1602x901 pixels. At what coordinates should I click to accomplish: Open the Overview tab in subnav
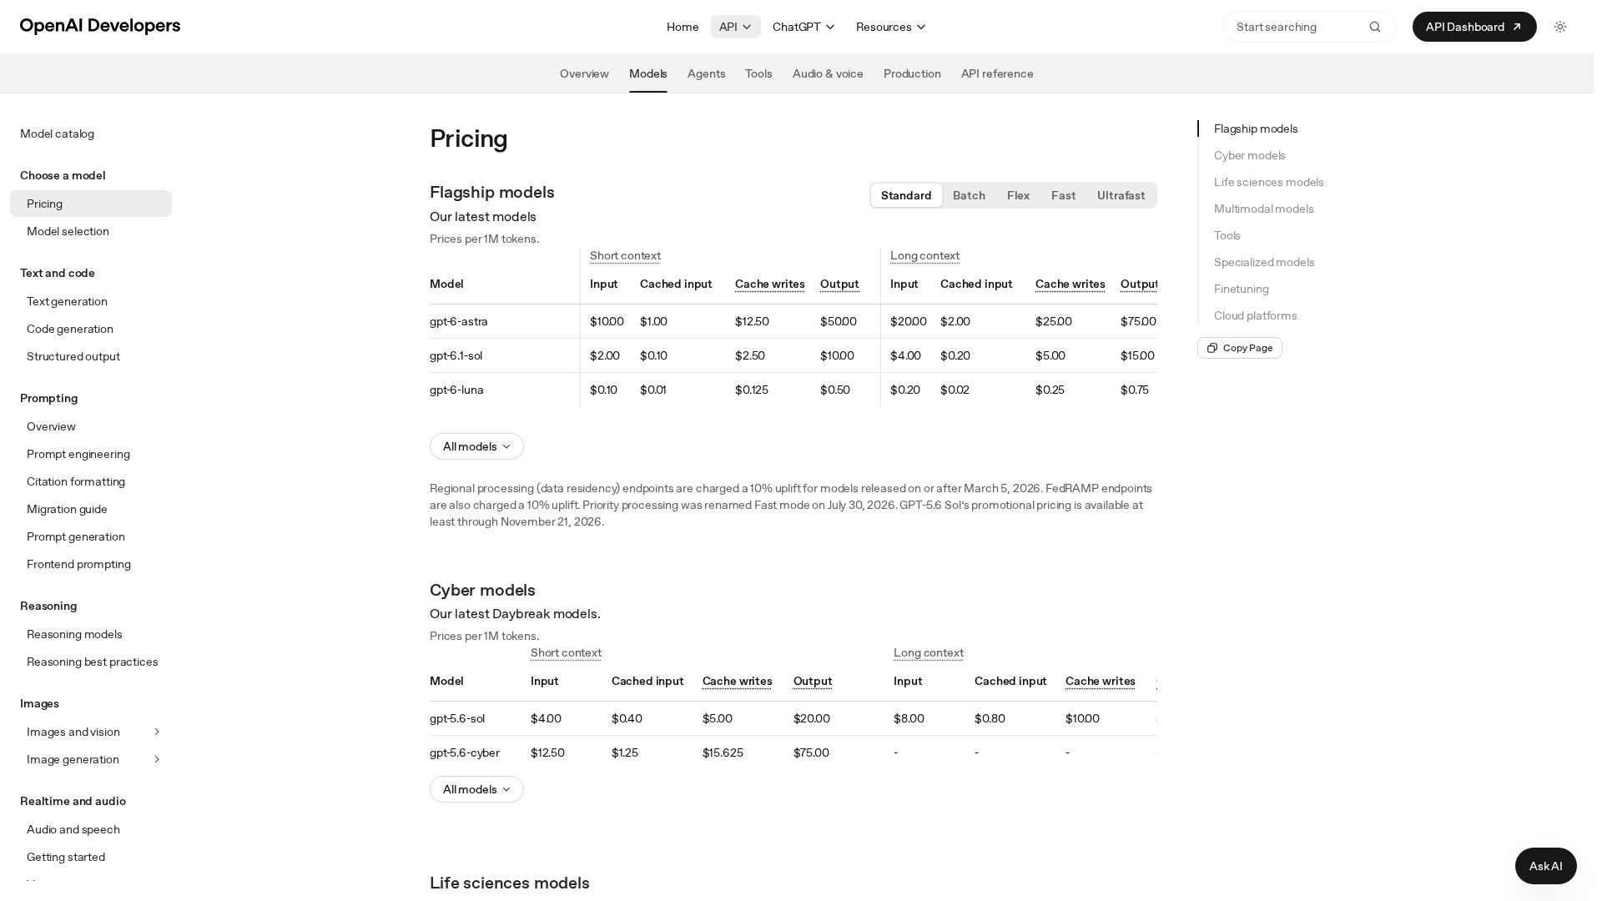[x=584, y=73]
